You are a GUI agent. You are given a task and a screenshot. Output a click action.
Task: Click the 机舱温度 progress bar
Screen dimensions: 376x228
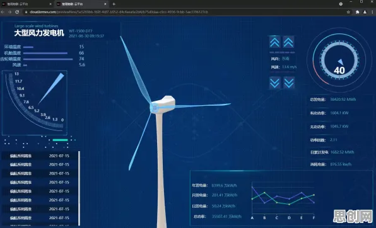pyautogui.click(x=45, y=53)
